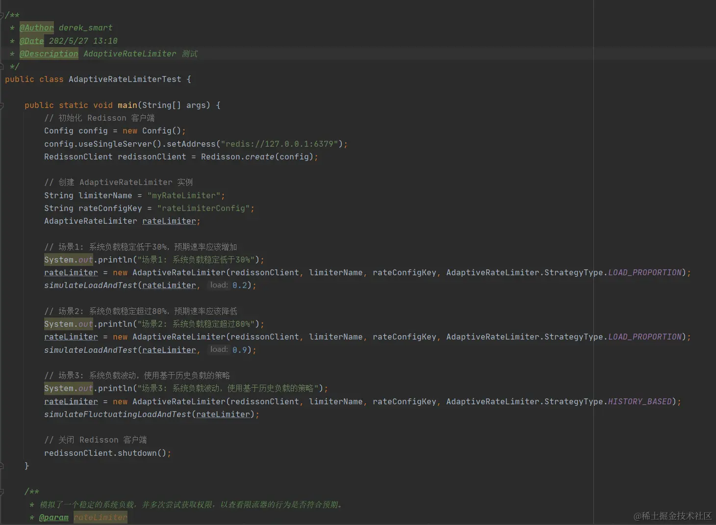Click the rateConfigKey variable declaration
The width and height of the screenshot is (716, 525).
click(x=110, y=208)
